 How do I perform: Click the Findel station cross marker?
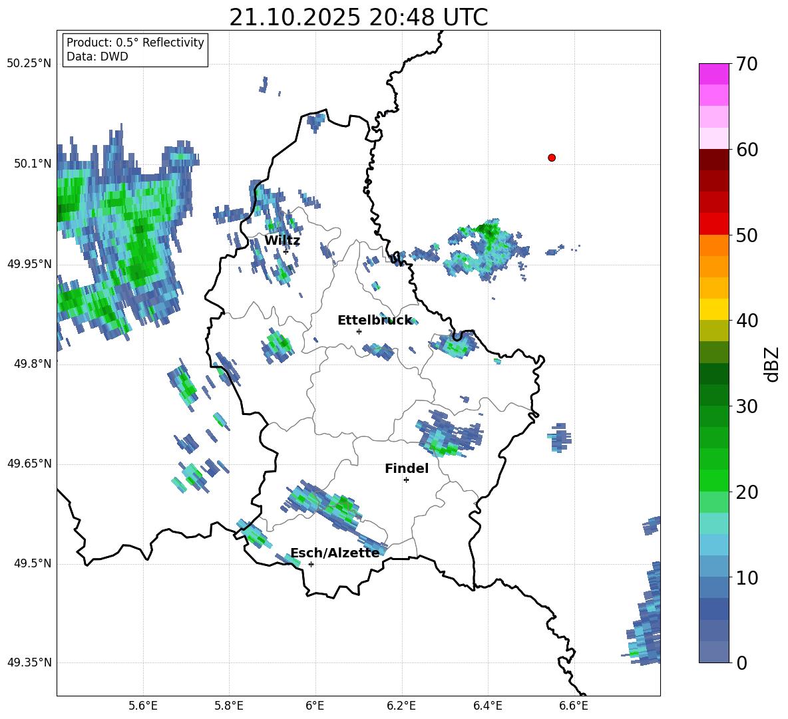(406, 480)
